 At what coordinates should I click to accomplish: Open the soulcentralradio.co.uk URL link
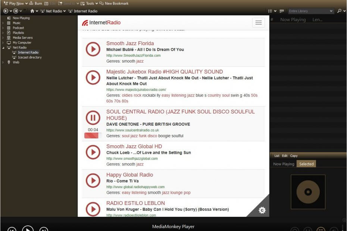click(x=132, y=130)
